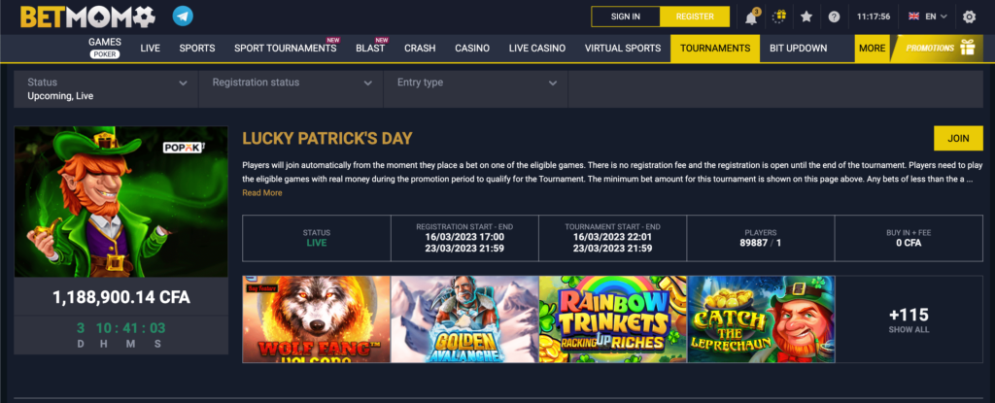Click the leprechaun tournament banner image

[x=120, y=202]
